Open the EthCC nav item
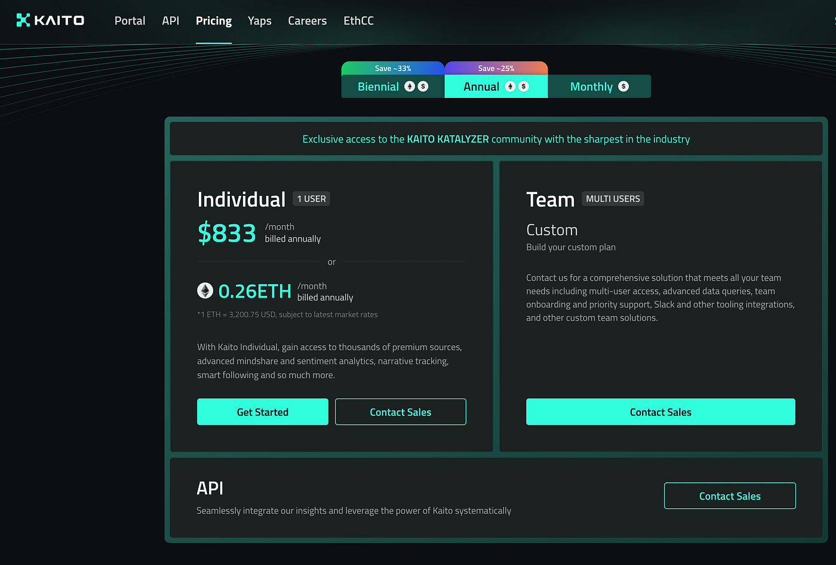 (358, 21)
